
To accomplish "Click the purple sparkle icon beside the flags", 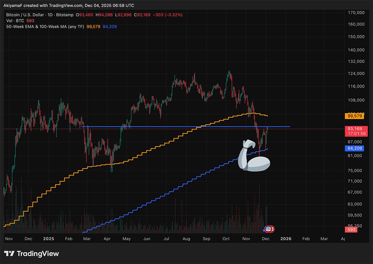I will coord(264,230).
